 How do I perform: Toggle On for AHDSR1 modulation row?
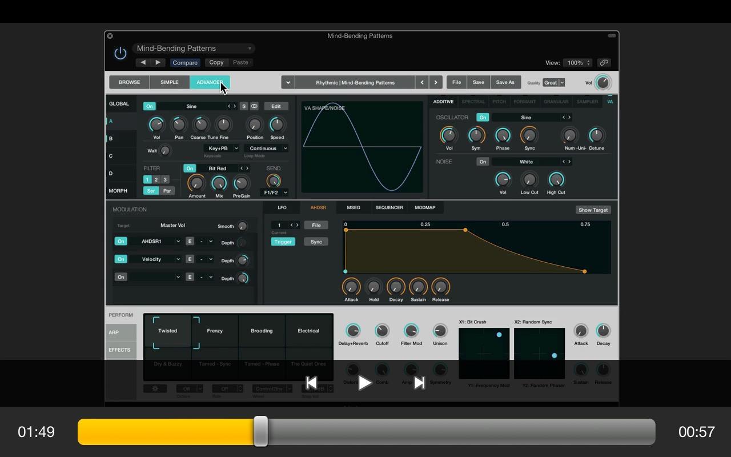[x=121, y=242]
